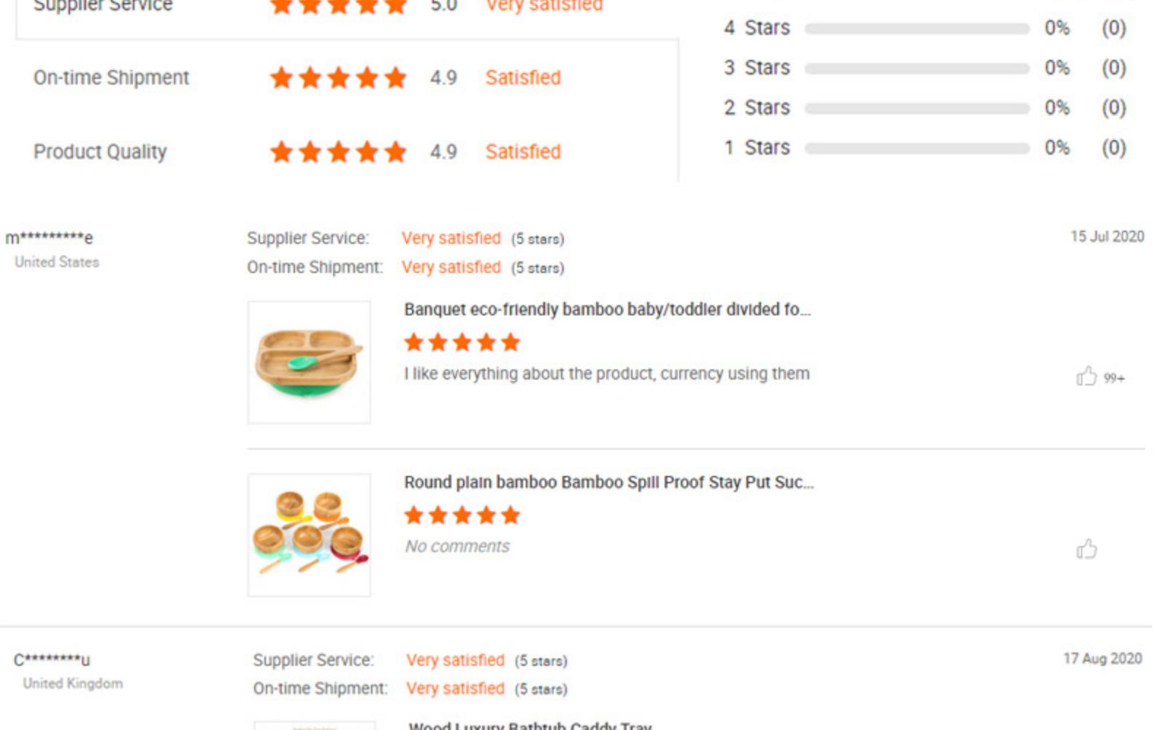Image resolution: width=1154 pixels, height=730 pixels.
Task: Click thumbs-up icon on bamboo plate review
Action: 1086,376
